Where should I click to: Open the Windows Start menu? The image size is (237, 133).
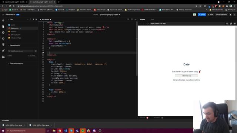pos(3,130)
